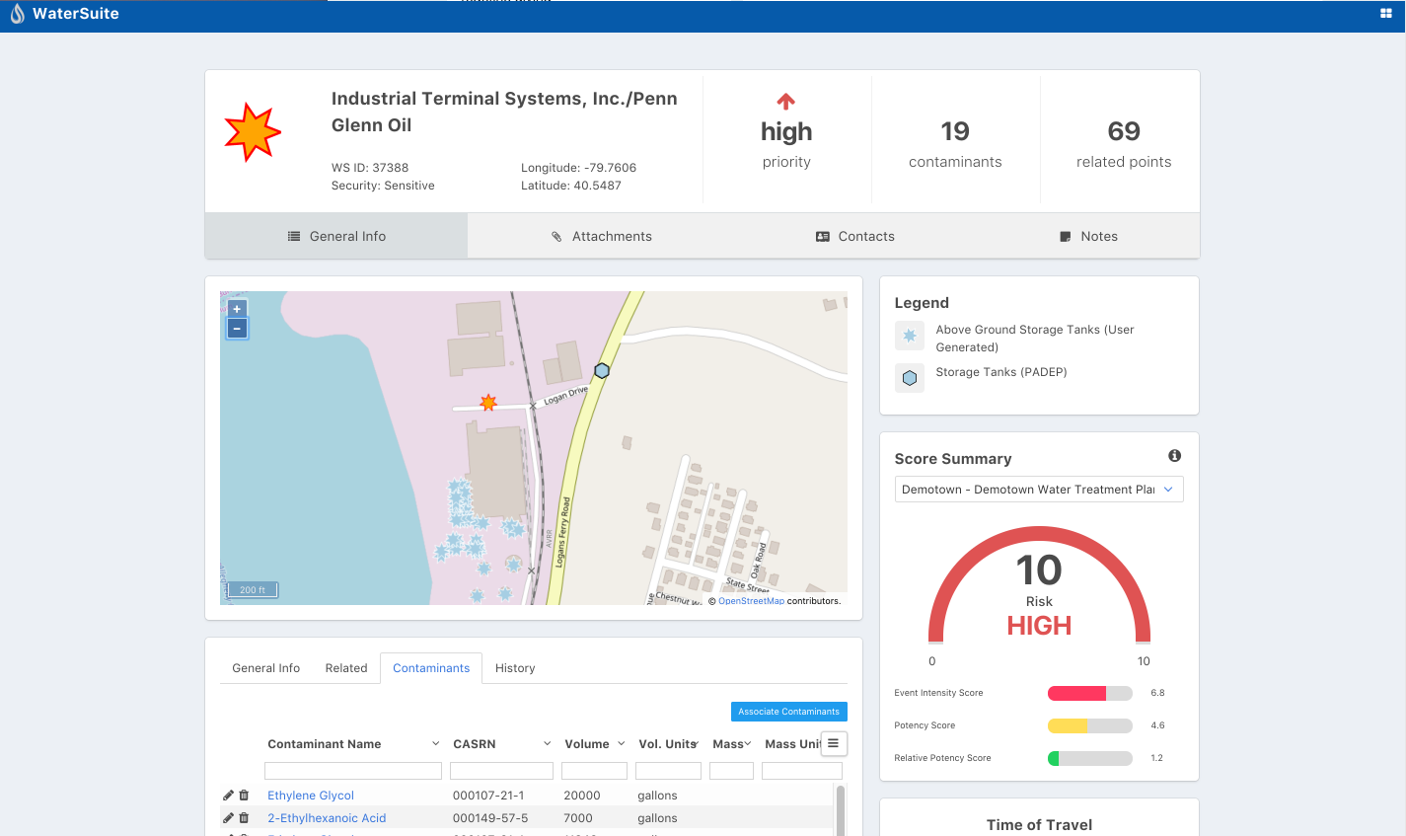Click the risk gauge showing 10
Image resolution: width=1406 pixels, height=836 pixels.
click(1039, 584)
